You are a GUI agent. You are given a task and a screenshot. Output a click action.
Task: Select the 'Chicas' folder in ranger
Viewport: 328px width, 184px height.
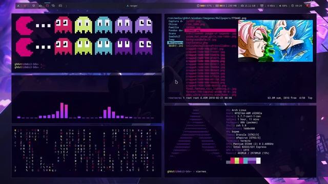173,24
